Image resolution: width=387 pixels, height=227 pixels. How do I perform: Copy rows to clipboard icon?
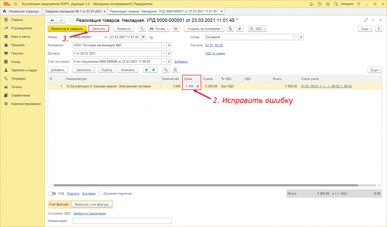pos(166,70)
